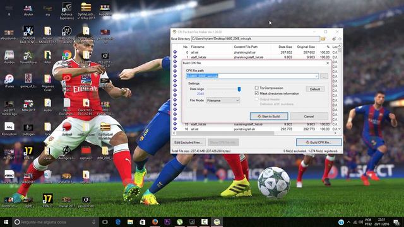Click the Build CPK file button

click(x=319, y=143)
